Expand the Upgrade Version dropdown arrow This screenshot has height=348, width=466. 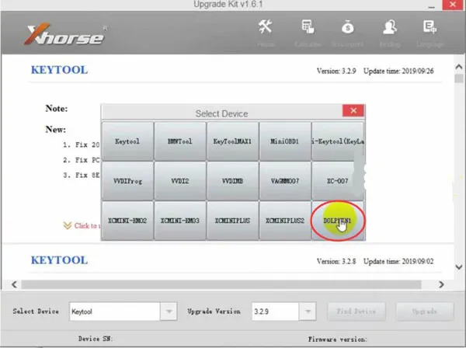click(x=308, y=311)
